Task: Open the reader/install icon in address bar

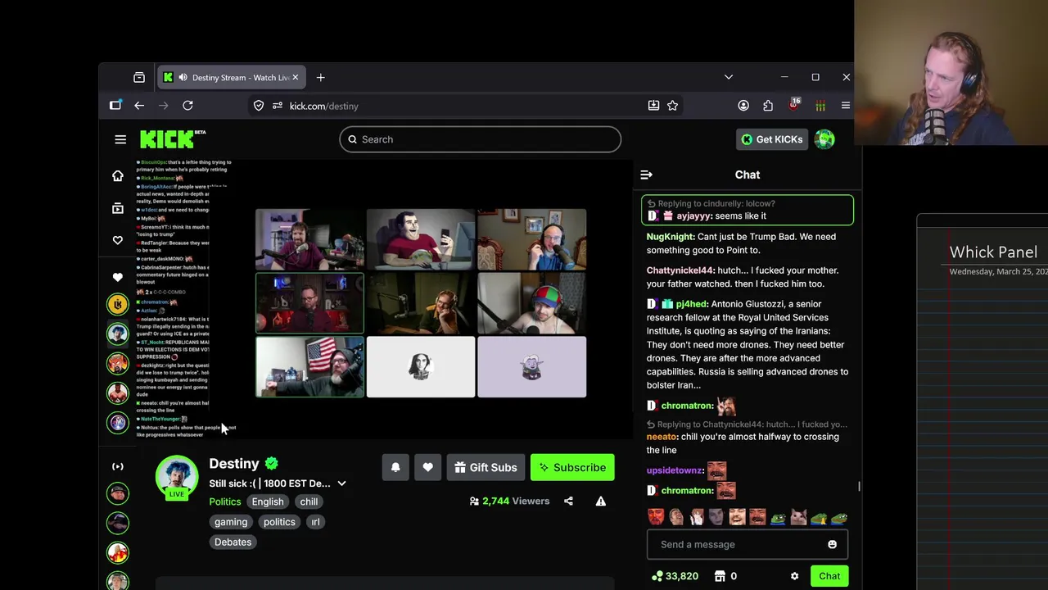Action: click(653, 106)
